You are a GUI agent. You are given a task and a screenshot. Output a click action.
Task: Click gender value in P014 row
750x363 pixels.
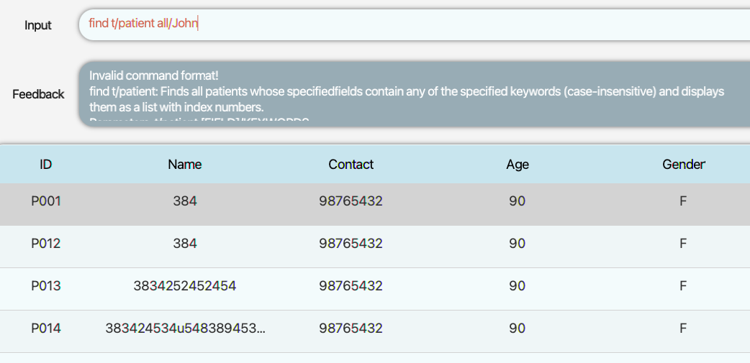[x=683, y=328]
